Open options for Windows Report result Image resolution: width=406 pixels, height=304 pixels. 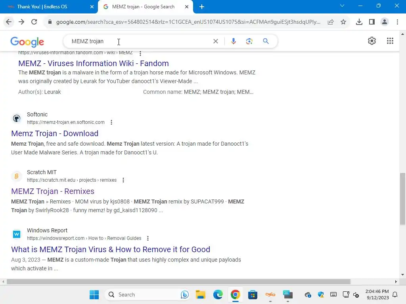(148, 238)
